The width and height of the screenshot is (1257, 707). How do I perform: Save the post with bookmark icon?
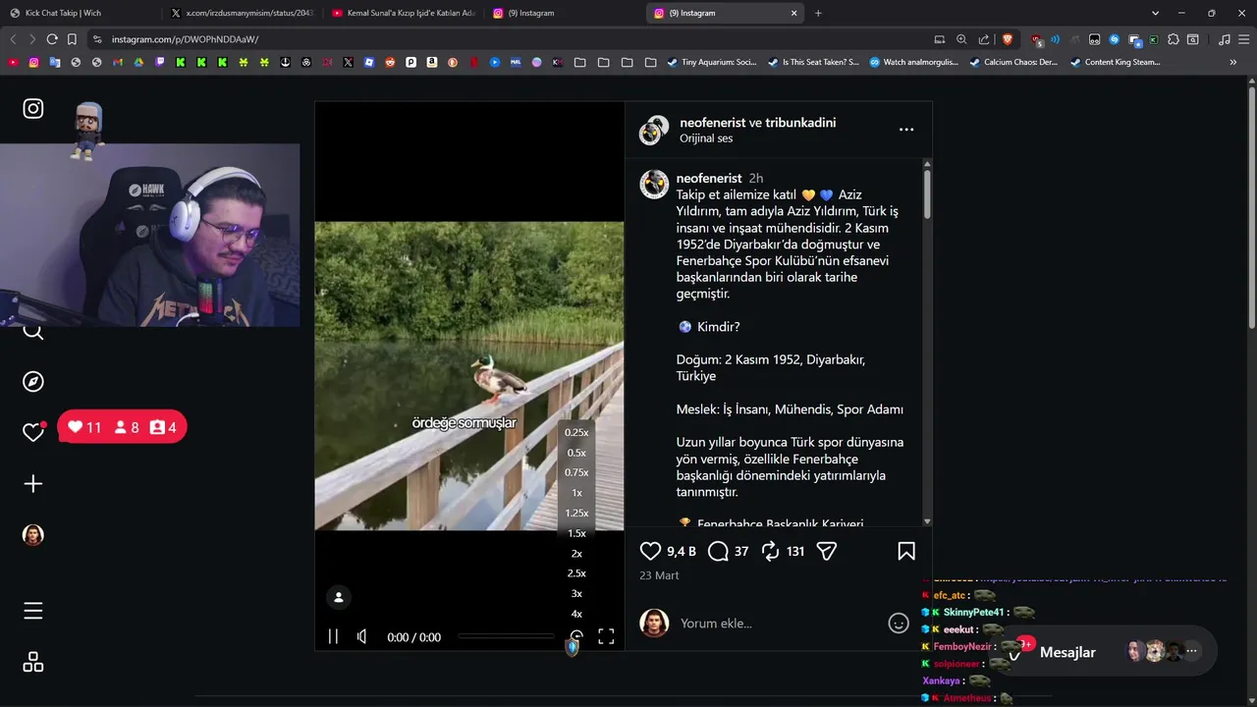pos(906,551)
